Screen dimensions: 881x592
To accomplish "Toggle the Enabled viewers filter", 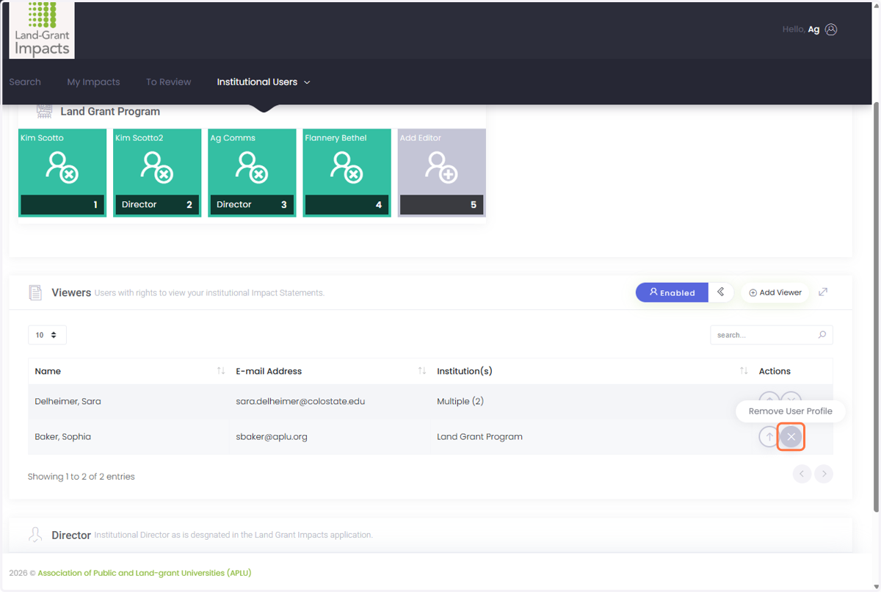I will click(x=672, y=292).
